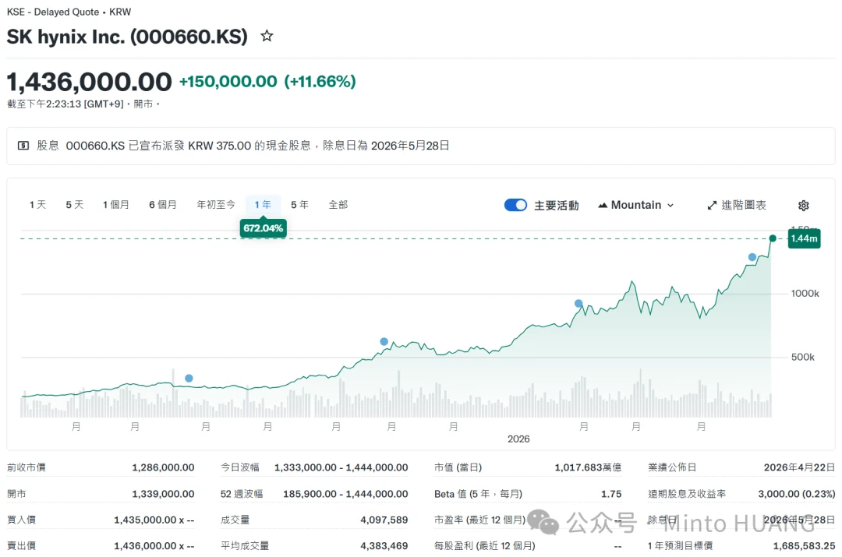Image resolution: width=842 pixels, height=557 pixels.
Task: Click the (+11.66%) percent change
Action: (x=320, y=82)
